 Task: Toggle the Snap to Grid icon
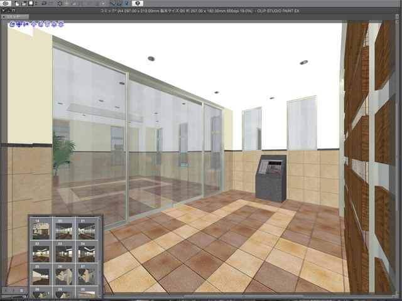pyautogui.click(x=126, y=3)
